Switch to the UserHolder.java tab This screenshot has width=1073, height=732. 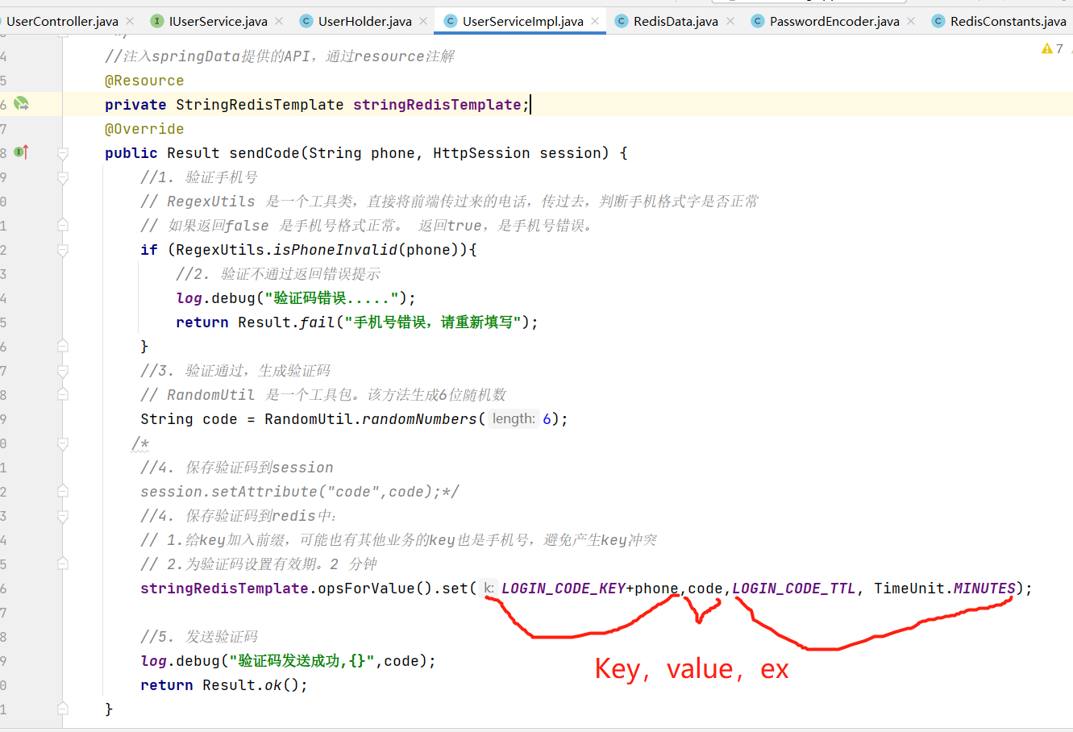click(364, 21)
